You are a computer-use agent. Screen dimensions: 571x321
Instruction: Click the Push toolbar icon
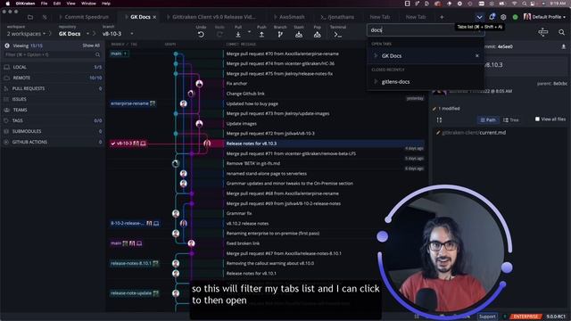pyautogui.click(x=261, y=34)
